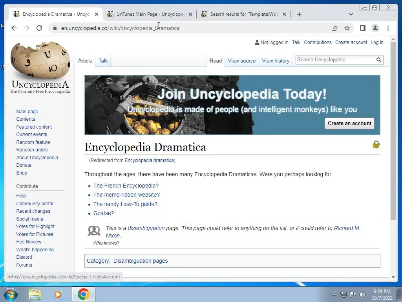The image size is (402, 302).
Task: Click the search magnifier icon
Action: [x=378, y=60]
